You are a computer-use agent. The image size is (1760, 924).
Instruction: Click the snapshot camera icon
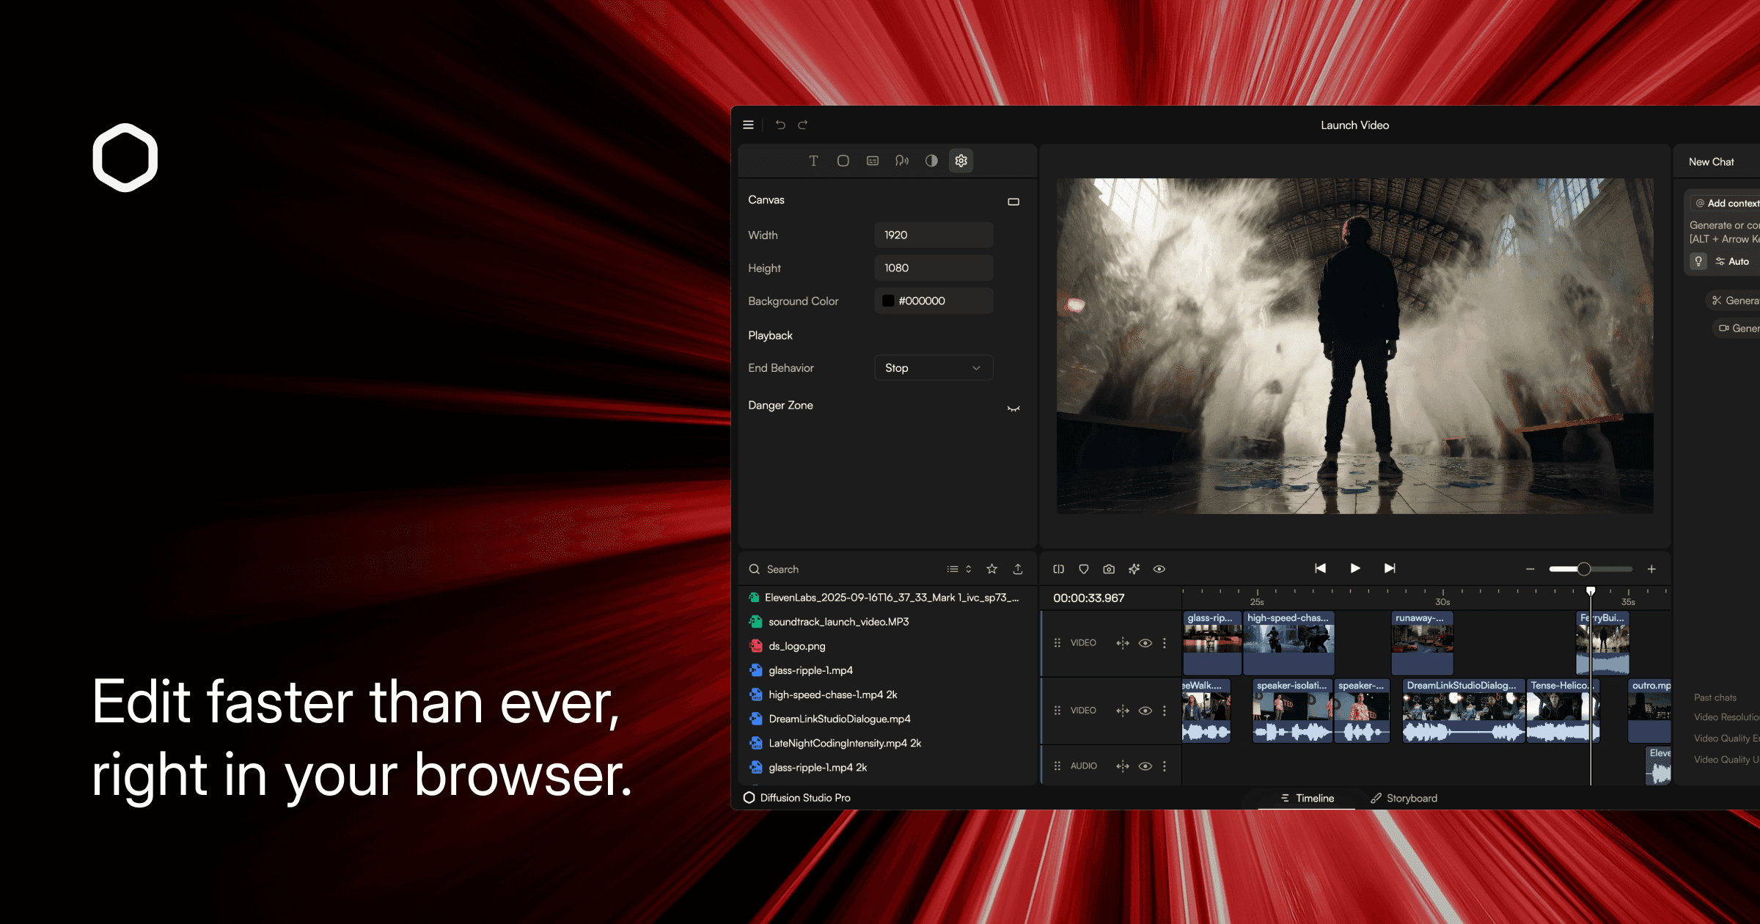pyautogui.click(x=1109, y=569)
